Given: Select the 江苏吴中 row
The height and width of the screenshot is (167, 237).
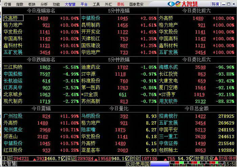Looking at the screenshot, I should [41, 87].
